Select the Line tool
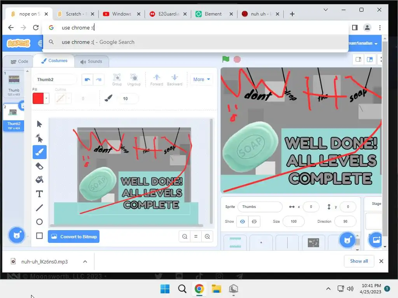Viewport: 398px width, 298px height. click(x=39, y=208)
